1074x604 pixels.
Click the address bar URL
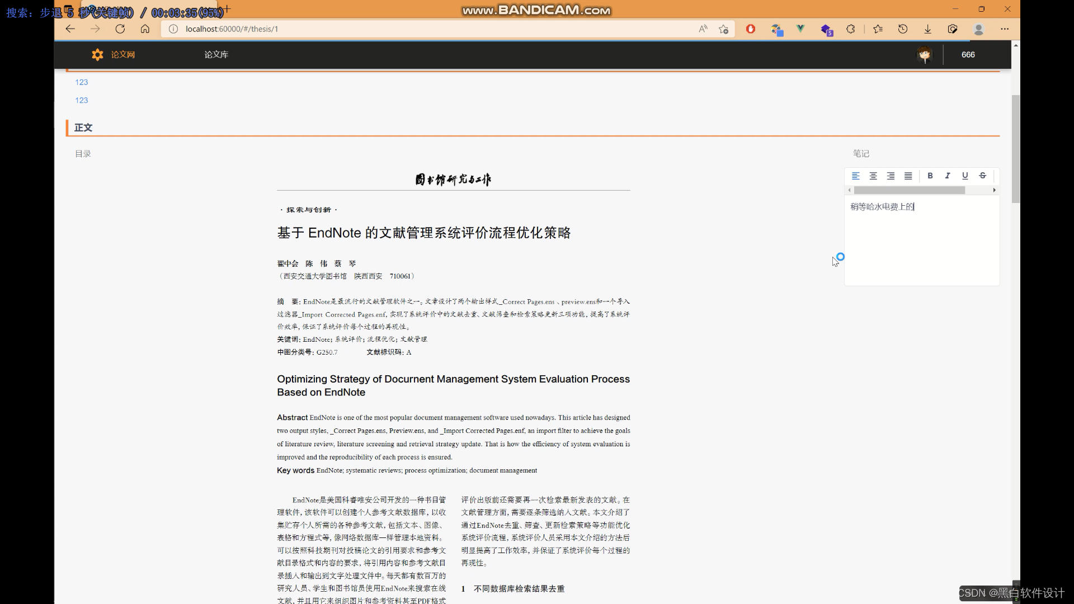point(232,29)
